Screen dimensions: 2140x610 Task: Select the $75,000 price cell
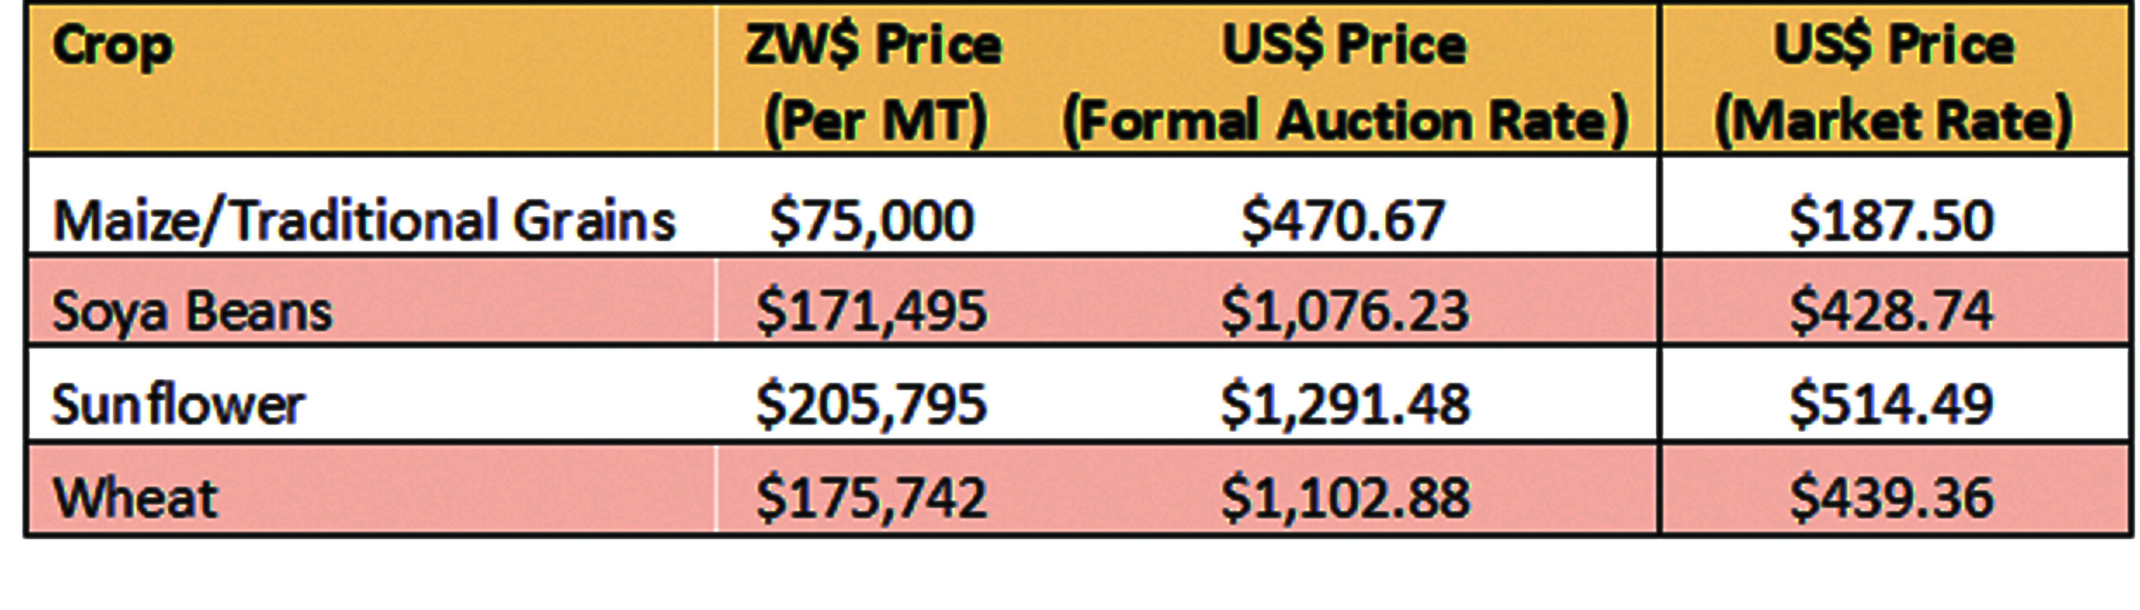(872, 221)
